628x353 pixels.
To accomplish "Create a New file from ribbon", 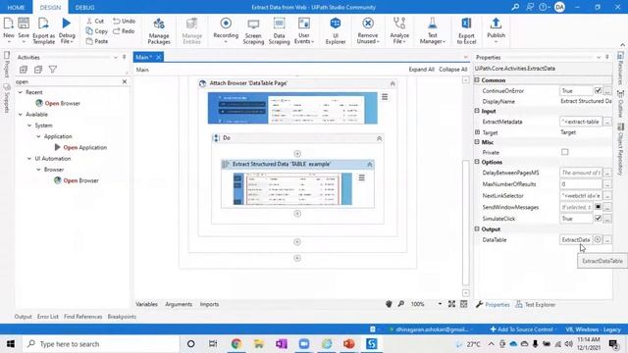I will tap(9, 29).
